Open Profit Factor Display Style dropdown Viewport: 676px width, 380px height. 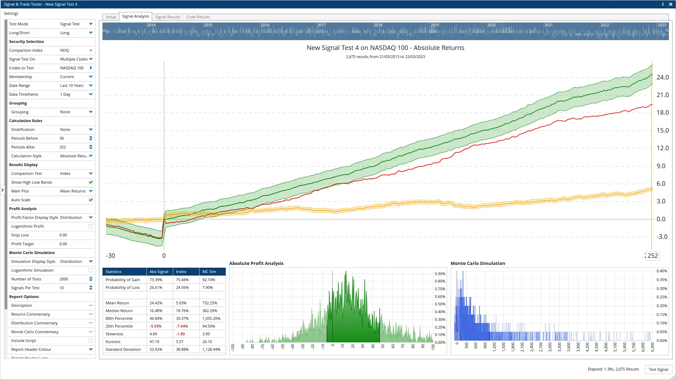(x=91, y=217)
